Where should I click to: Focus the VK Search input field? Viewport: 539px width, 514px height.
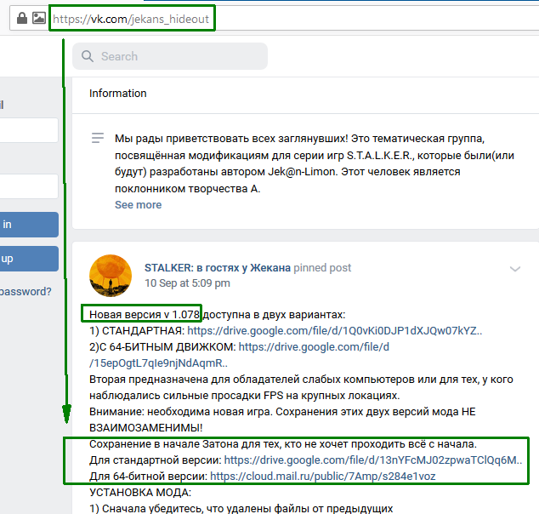tap(170, 56)
